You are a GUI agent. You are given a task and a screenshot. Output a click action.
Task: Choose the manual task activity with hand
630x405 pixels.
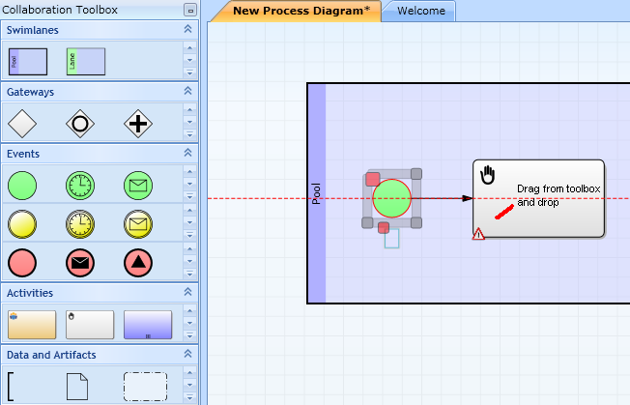click(90, 325)
